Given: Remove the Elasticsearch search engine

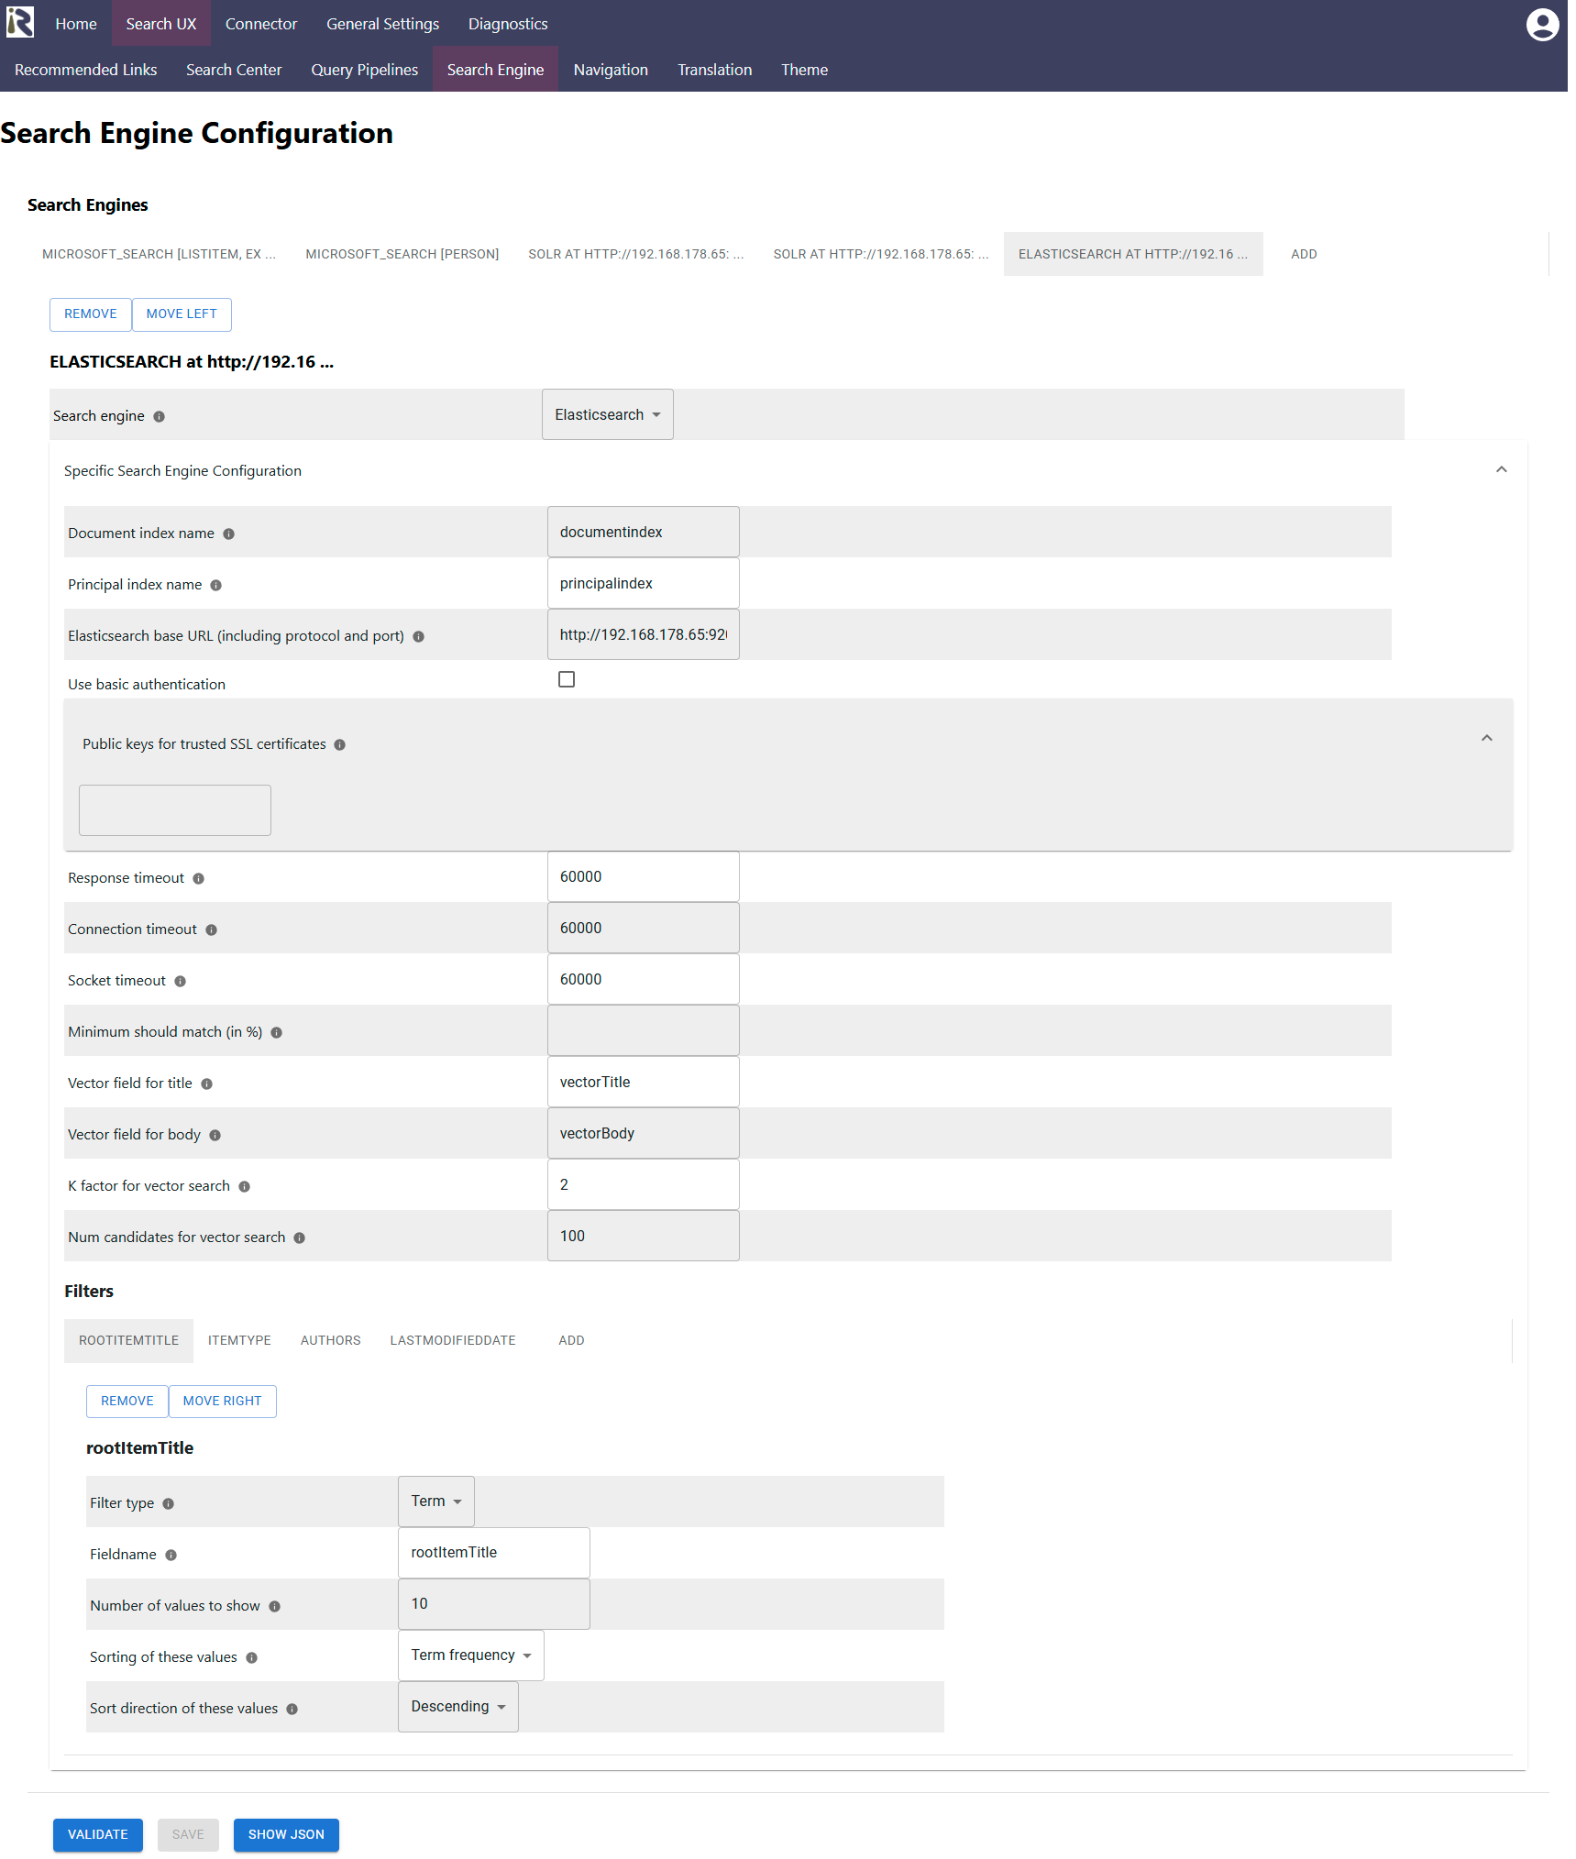Looking at the screenshot, I should tap(91, 314).
